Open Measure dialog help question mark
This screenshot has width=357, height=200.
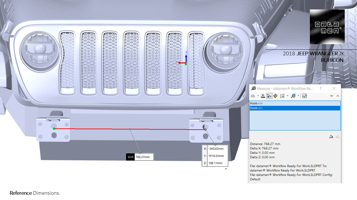320,88
